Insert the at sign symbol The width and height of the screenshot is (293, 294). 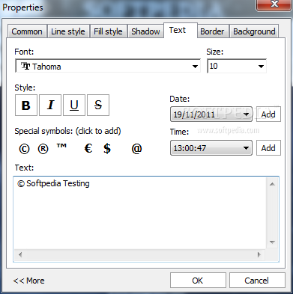click(136, 149)
